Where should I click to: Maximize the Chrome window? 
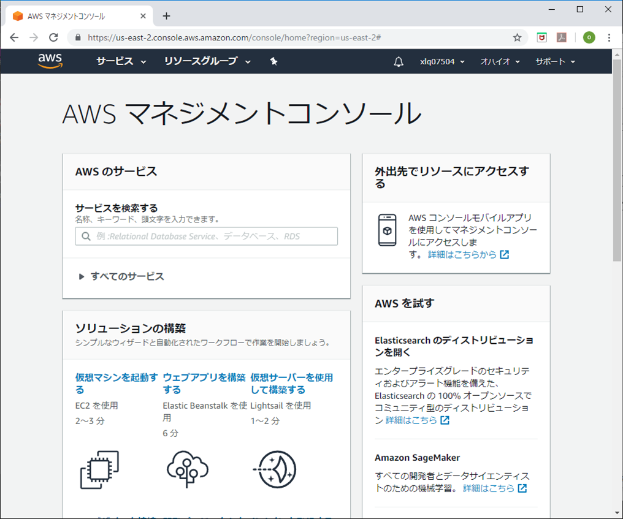(x=579, y=10)
